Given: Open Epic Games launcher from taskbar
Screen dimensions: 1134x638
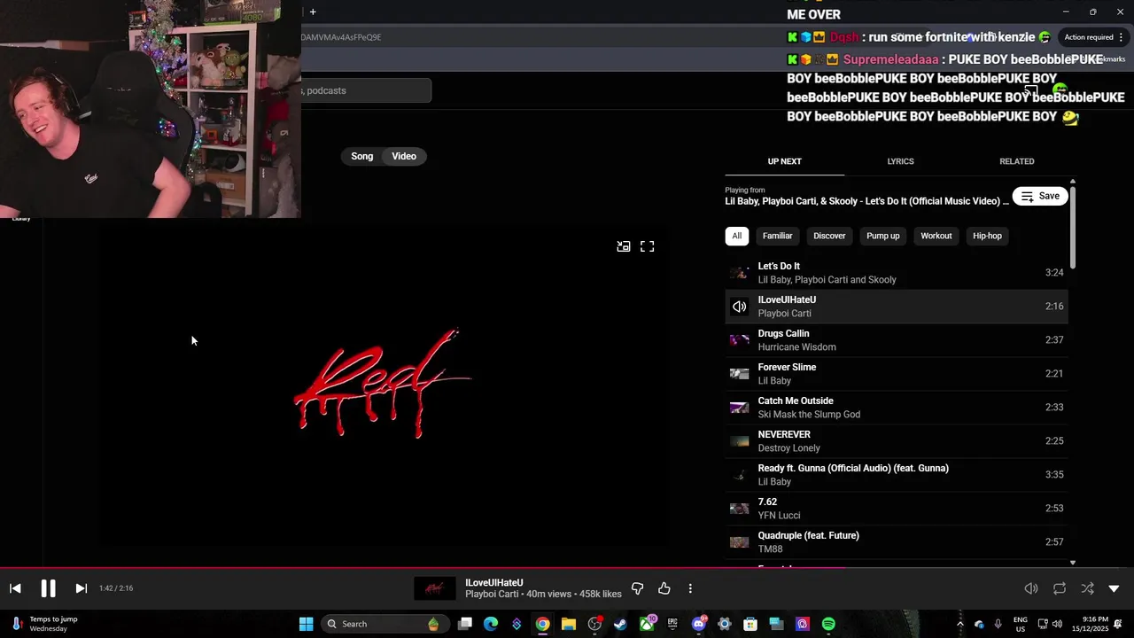Looking at the screenshot, I should click(x=672, y=624).
